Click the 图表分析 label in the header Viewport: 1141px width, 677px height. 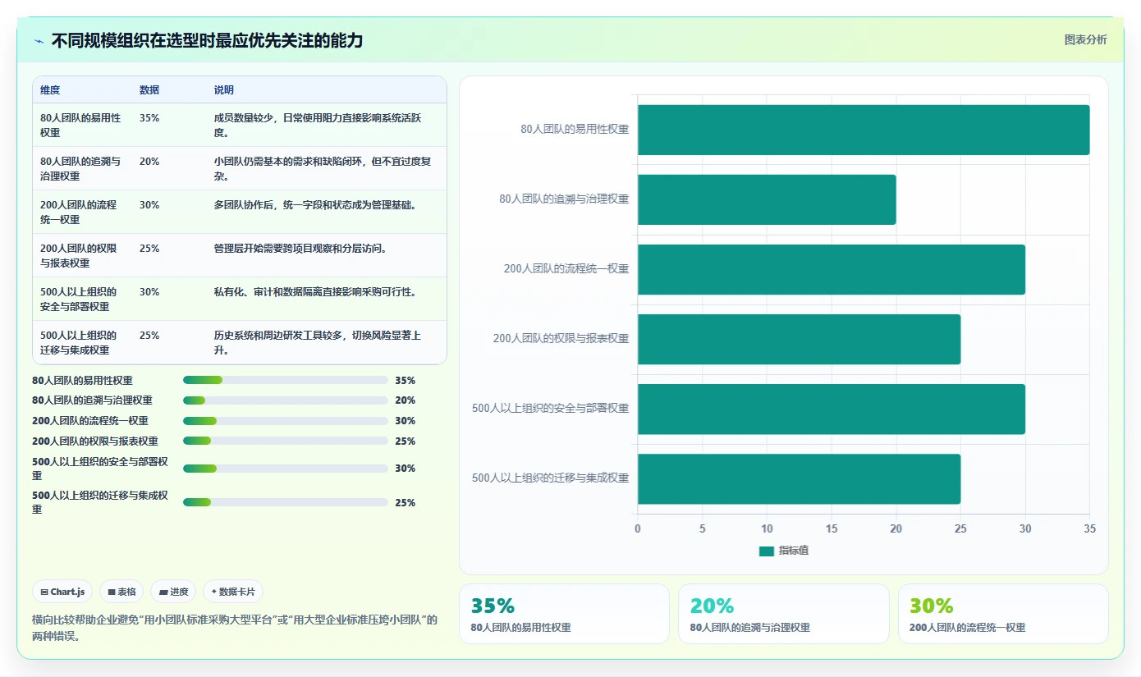pyautogui.click(x=1085, y=39)
